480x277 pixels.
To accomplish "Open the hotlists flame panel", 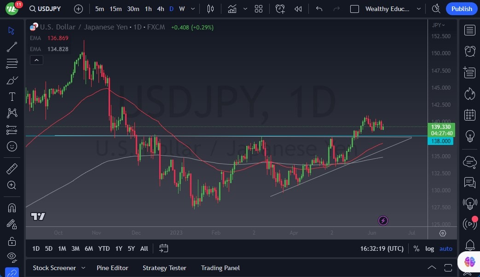I will click(469, 94).
